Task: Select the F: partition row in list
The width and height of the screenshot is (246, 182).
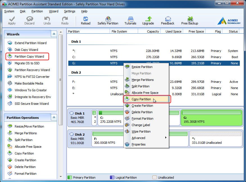Action: coord(154,82)
